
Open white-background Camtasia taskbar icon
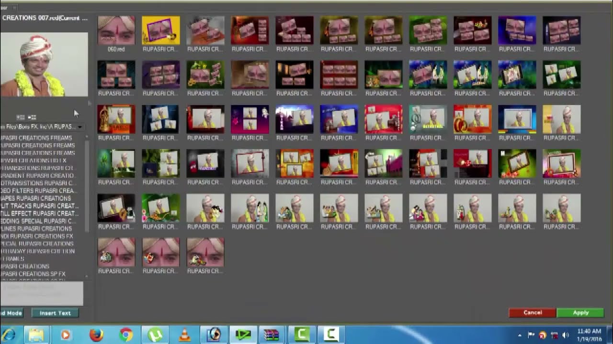tap(331, 334)
